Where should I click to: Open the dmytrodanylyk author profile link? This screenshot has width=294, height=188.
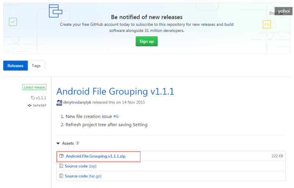pyautogui.click(x=77, y=102)
